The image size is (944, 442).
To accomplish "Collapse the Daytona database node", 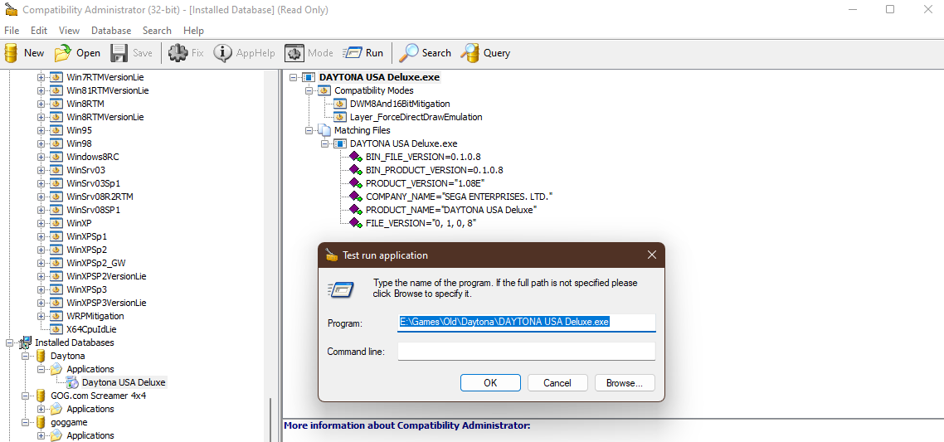I will 25,356.
